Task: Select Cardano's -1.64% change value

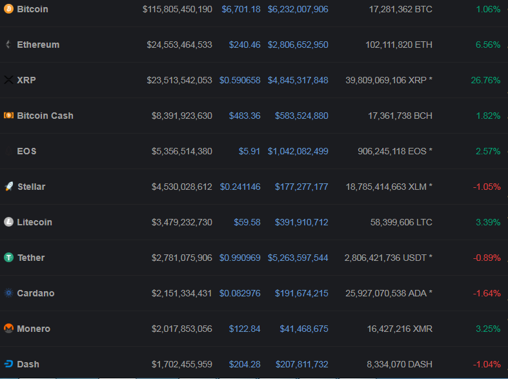Action: [487, 293]
